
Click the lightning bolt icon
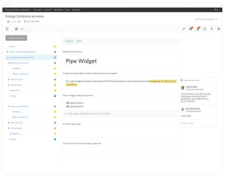(x=211, y=29)
